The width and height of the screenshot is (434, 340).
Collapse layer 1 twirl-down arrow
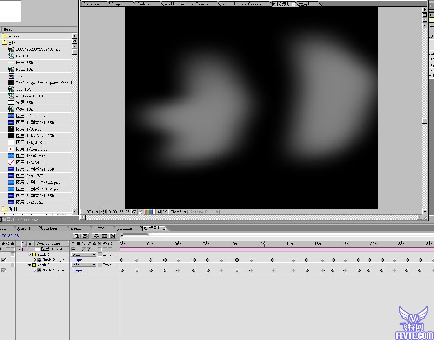[19, 249]
